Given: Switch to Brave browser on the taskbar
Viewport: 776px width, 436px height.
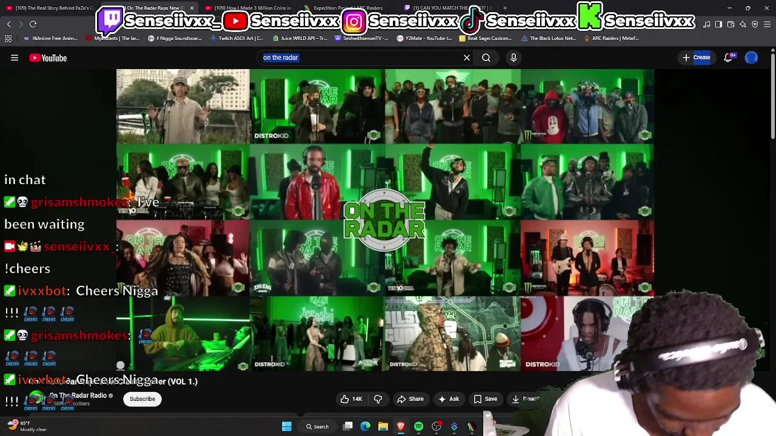Looking at the screenshot, I should pos(401,427).
